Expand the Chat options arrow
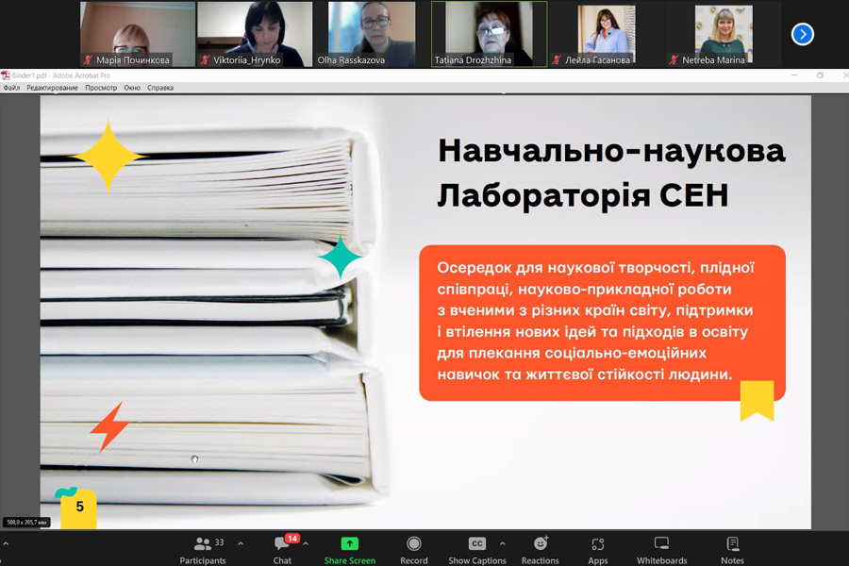 [306, 543]
